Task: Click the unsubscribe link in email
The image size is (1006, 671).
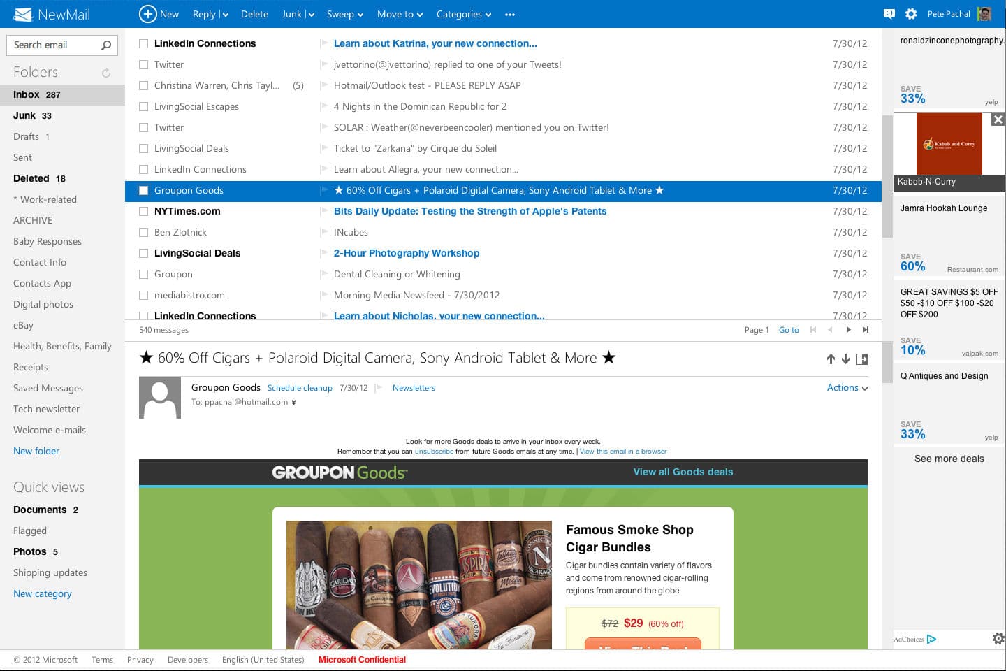Action: [x=434, y=452]
